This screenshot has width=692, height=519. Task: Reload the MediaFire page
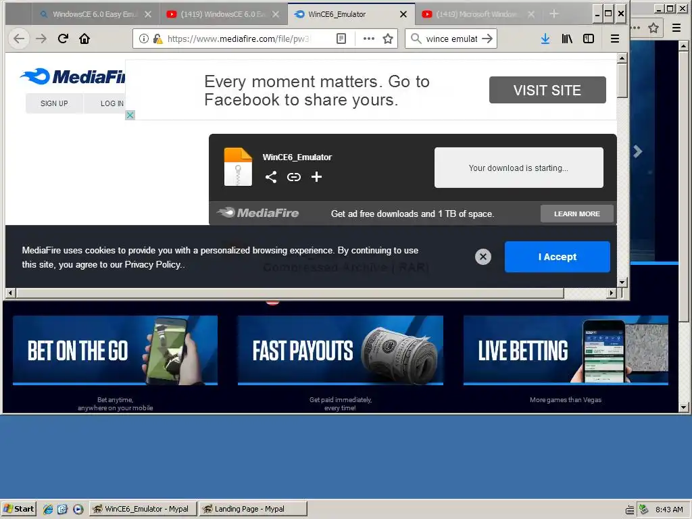click(x=63, y=39)
